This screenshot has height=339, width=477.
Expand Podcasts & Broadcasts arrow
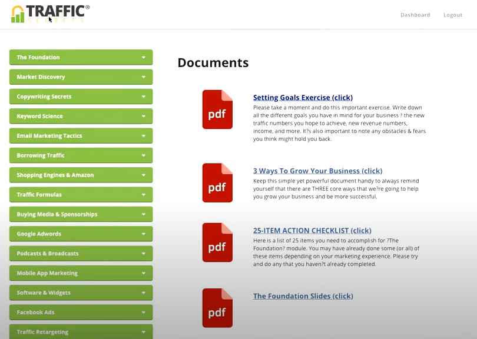click(144, 253)
